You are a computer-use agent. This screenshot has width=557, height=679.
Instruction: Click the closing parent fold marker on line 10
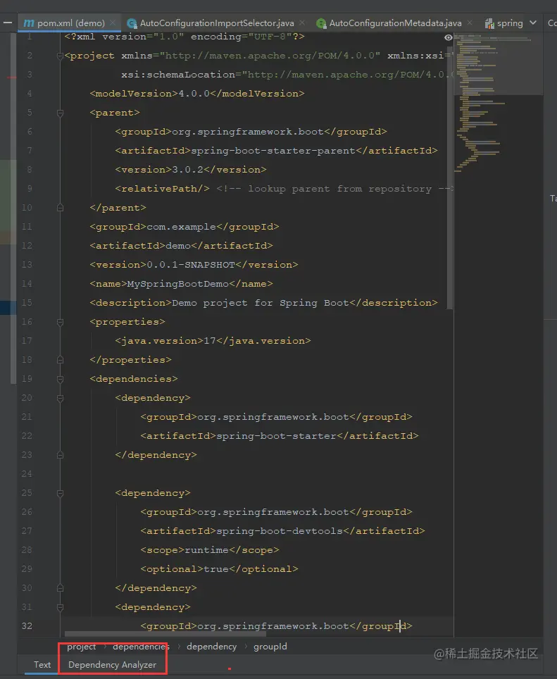coord(60,208)
